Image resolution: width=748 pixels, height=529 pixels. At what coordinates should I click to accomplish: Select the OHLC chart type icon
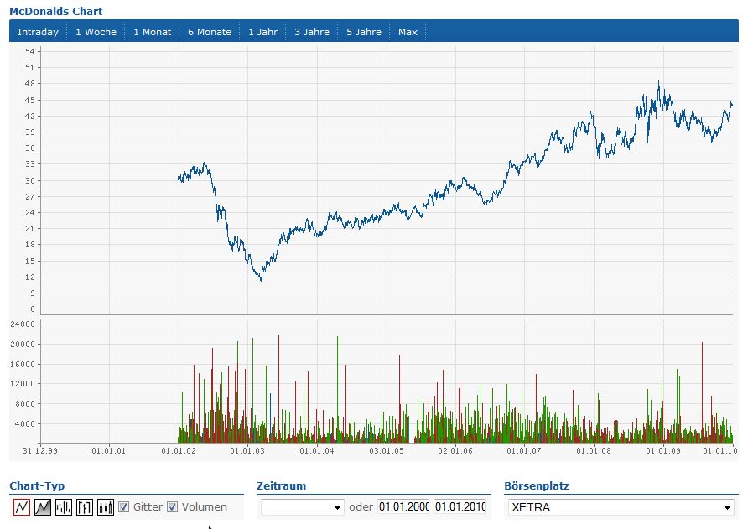85,506
